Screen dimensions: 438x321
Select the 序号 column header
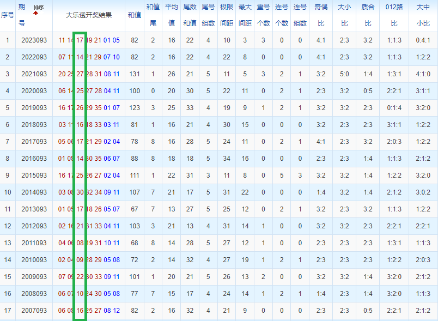(7, 15)
